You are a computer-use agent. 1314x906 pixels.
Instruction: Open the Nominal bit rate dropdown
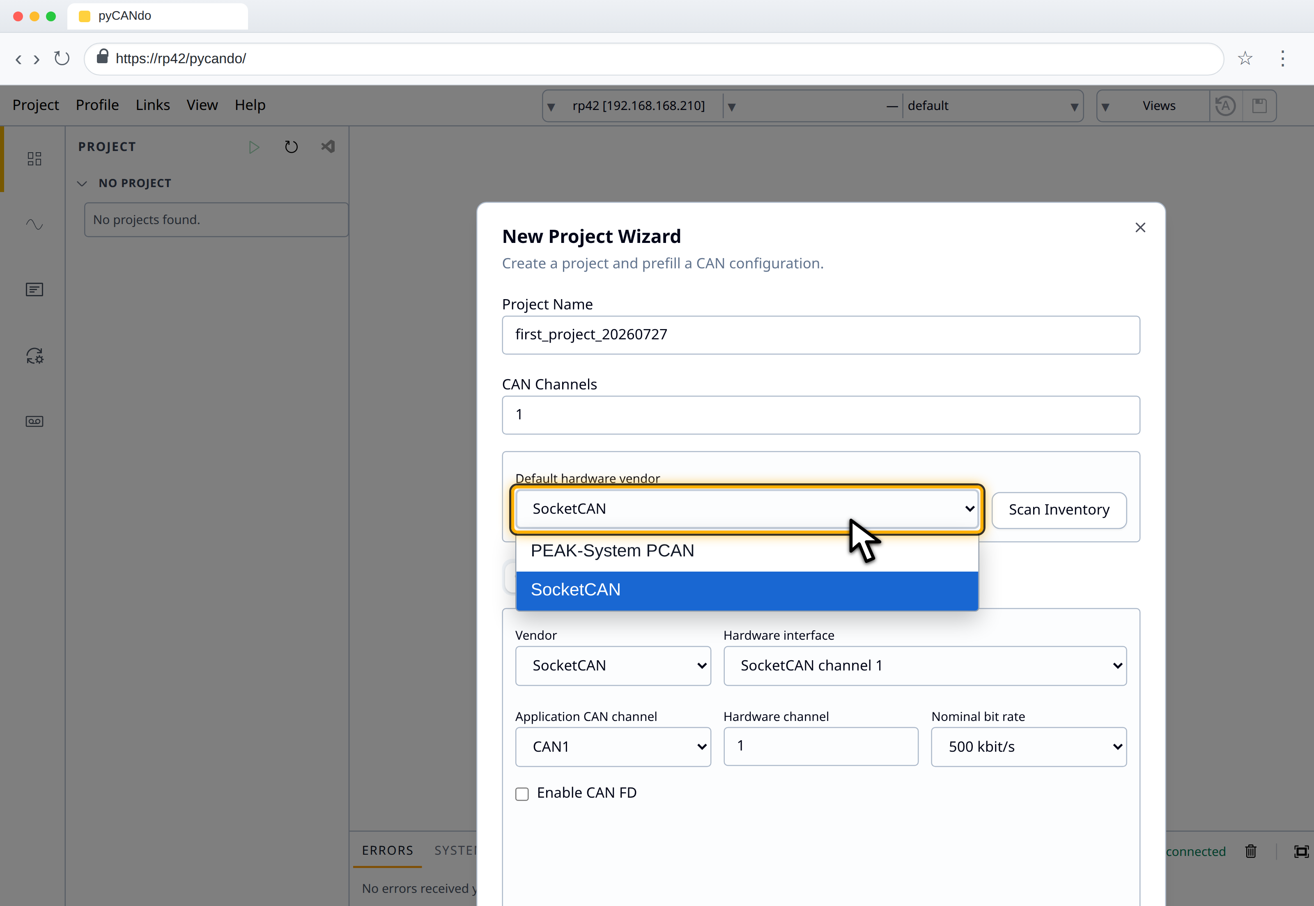[x=1029, y=747]
